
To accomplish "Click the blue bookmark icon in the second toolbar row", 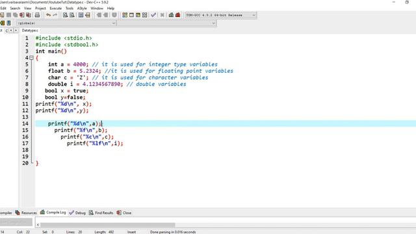I will click(8, 23).
